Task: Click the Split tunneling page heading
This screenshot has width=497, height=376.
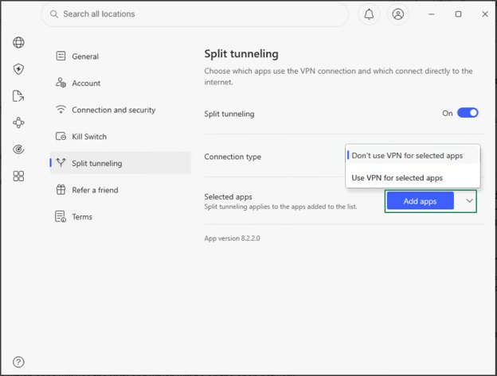Action: coord(241,54)
